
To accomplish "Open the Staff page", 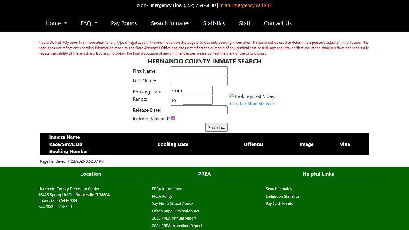I will [244, 23].
